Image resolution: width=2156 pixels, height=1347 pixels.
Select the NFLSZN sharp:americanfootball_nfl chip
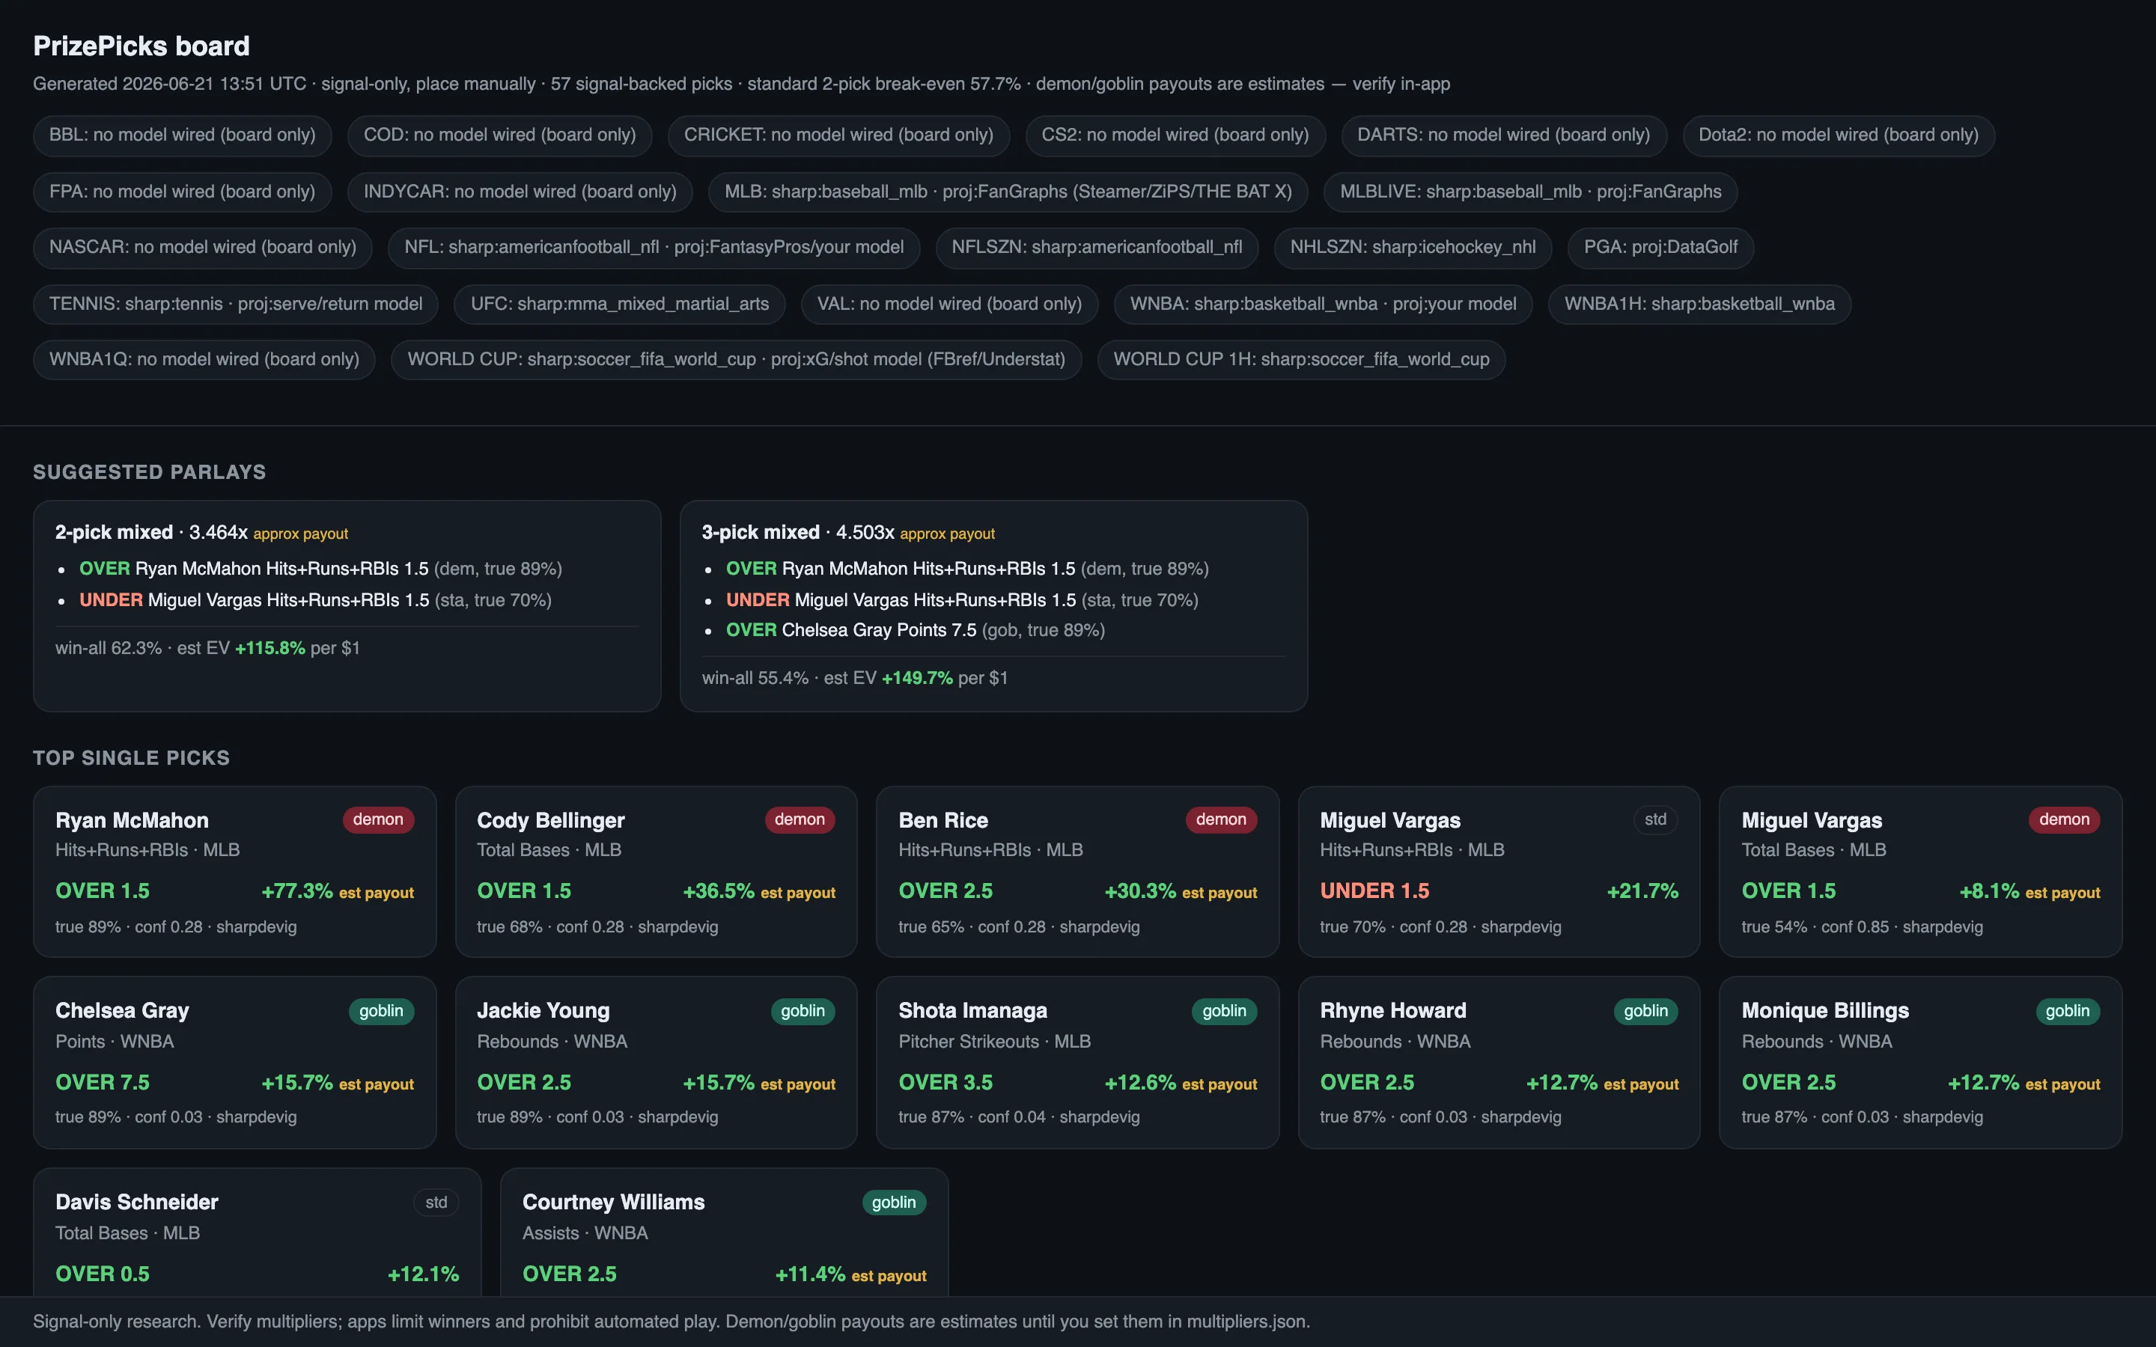[1097, 248]
